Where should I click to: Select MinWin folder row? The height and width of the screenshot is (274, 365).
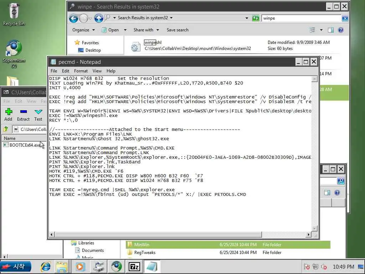click(228, 245)
